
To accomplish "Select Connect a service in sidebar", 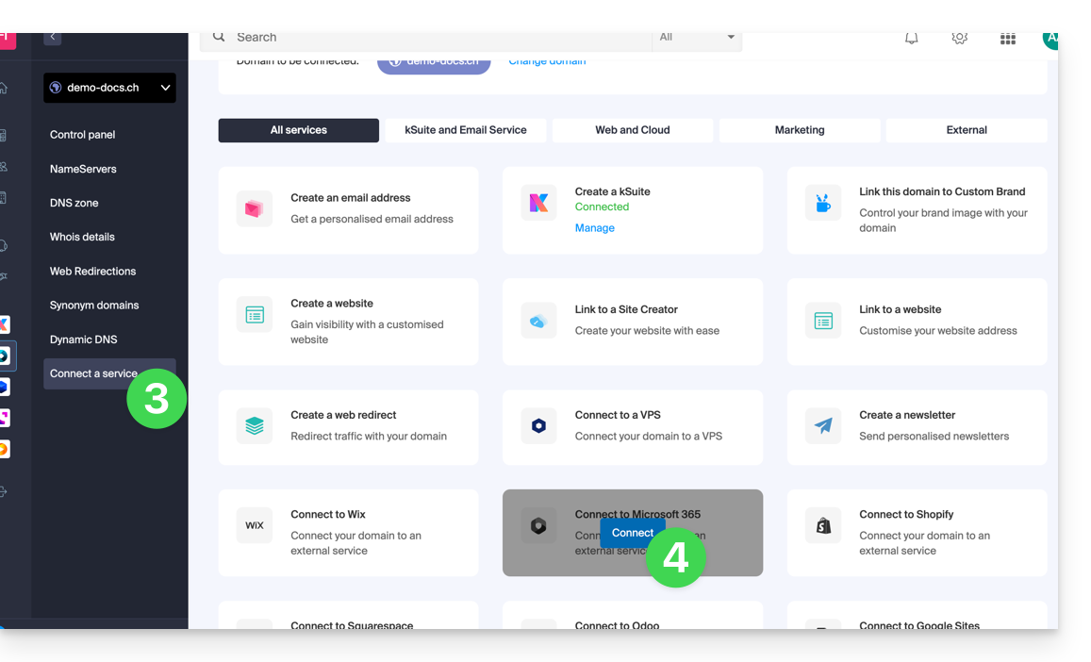I will point(109,373).
